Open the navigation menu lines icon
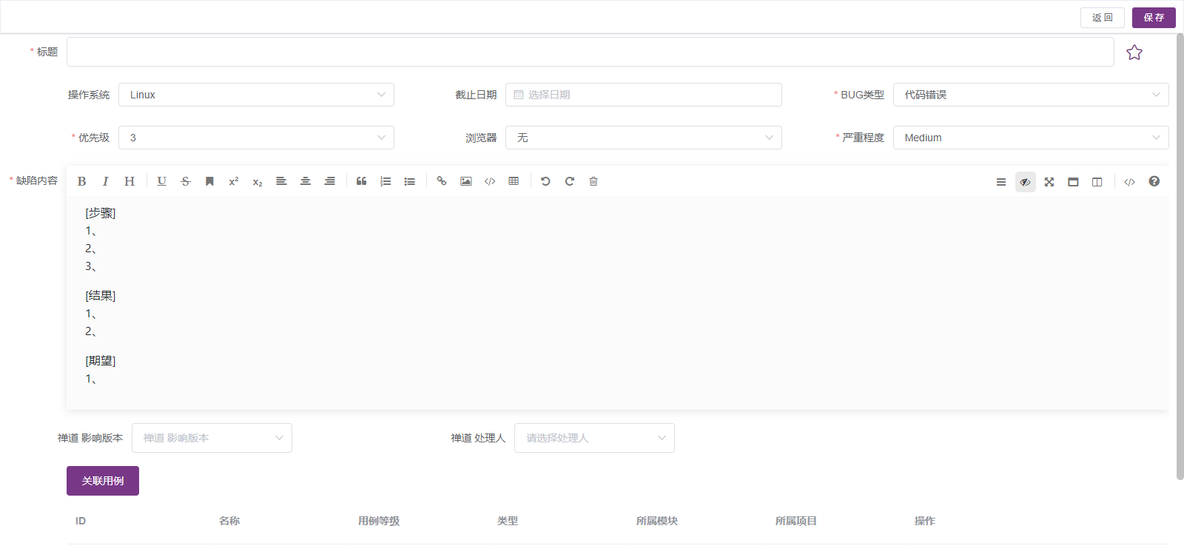Viewport: 1184px width, 557px height. click(x=1001, y=182)
